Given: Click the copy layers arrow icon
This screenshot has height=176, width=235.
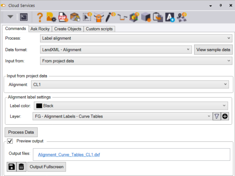Looking at the screenshot, I should [158, 17].
